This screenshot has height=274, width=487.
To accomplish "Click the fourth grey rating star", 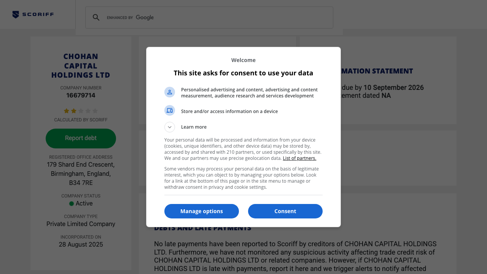I will 88,111.
